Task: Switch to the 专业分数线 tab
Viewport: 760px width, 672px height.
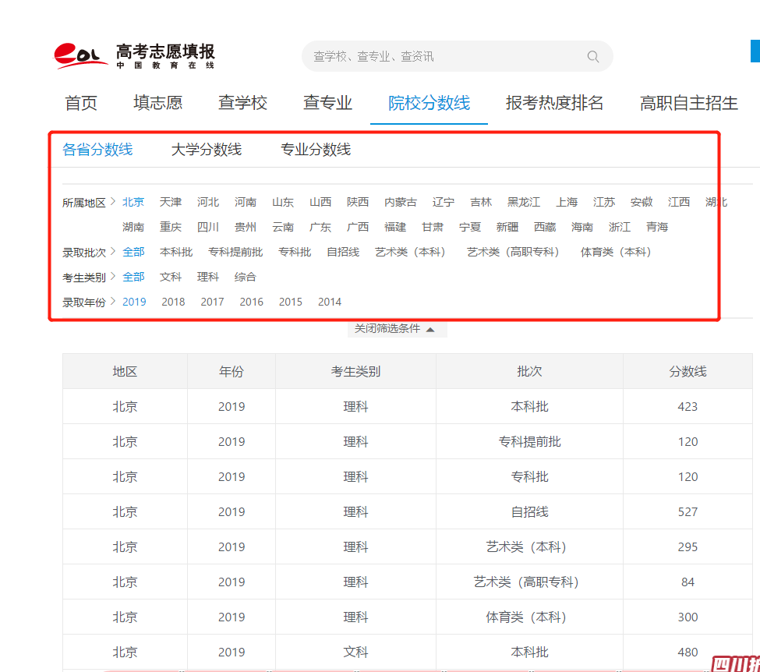Action: tap(314, 150)
